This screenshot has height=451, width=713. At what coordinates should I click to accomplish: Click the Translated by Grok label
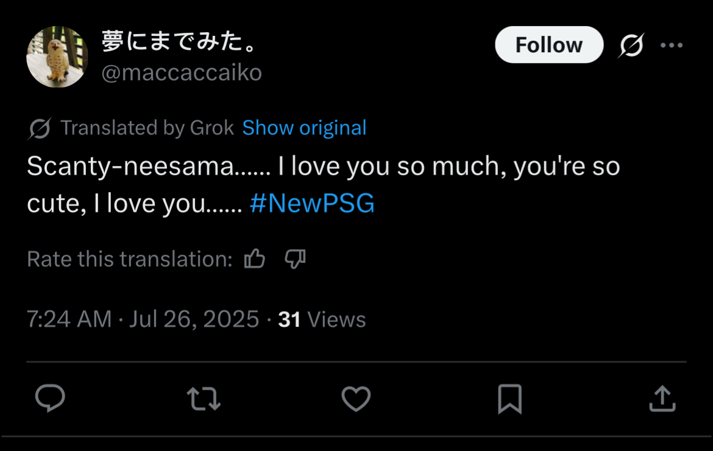(147, 128)
